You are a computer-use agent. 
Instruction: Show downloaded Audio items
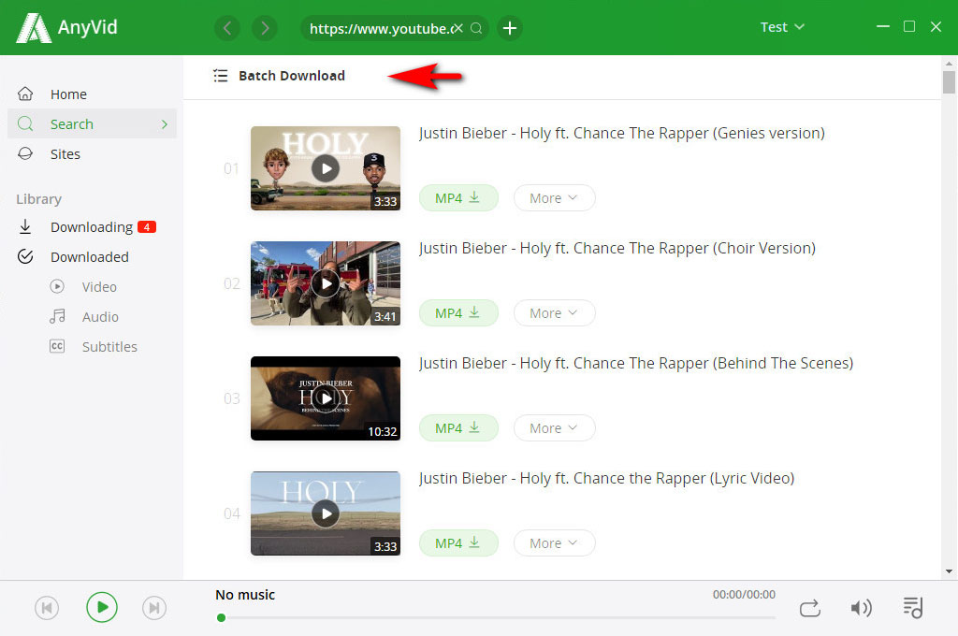click(x=100, y=316)
